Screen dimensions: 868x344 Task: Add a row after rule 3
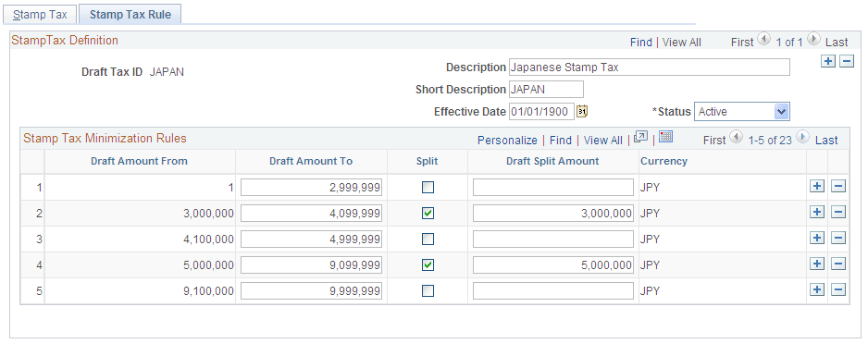pos(817,238)
